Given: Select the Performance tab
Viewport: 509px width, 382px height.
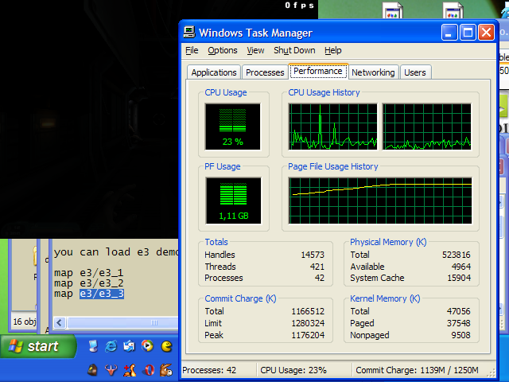Looking at the screenshot, I should (318, 71).
